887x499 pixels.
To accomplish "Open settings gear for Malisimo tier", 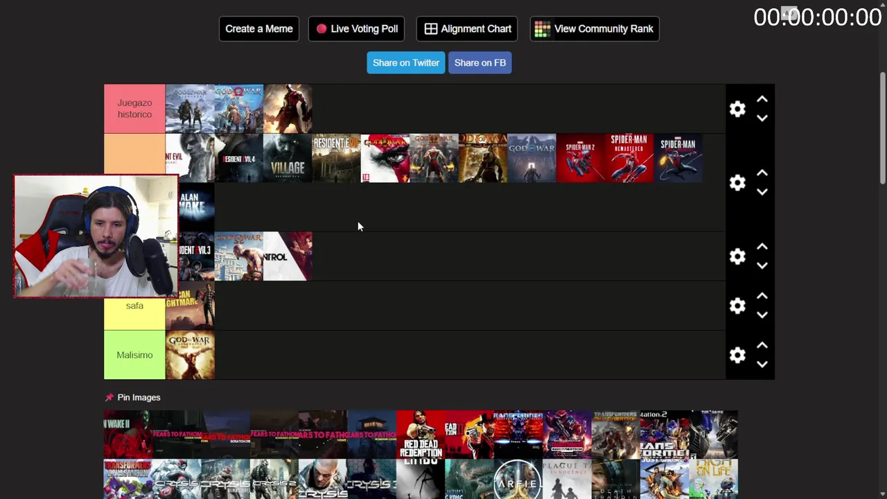I will click(x=737, y=355).
